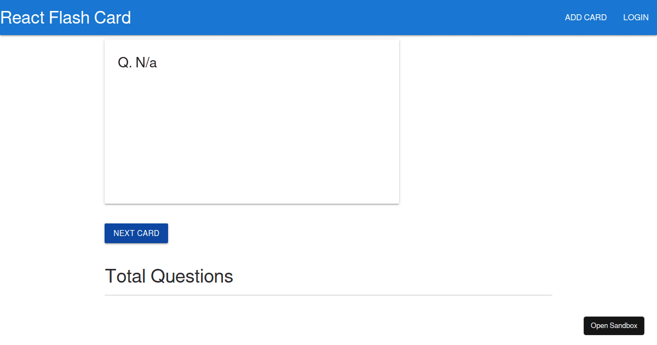The image size is (657, 345).
Task: Click the Open Sandbox button
Action: coord(614,326)
